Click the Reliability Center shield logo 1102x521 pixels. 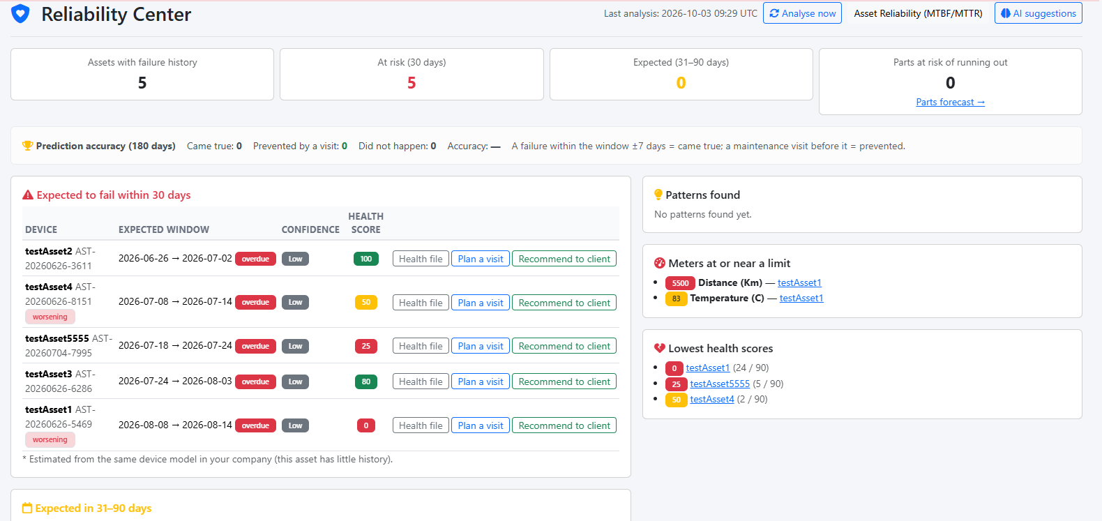(21, 14)
